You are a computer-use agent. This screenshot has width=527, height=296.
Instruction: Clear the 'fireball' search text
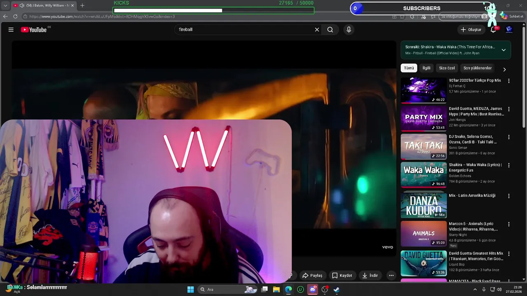(317, 30)
